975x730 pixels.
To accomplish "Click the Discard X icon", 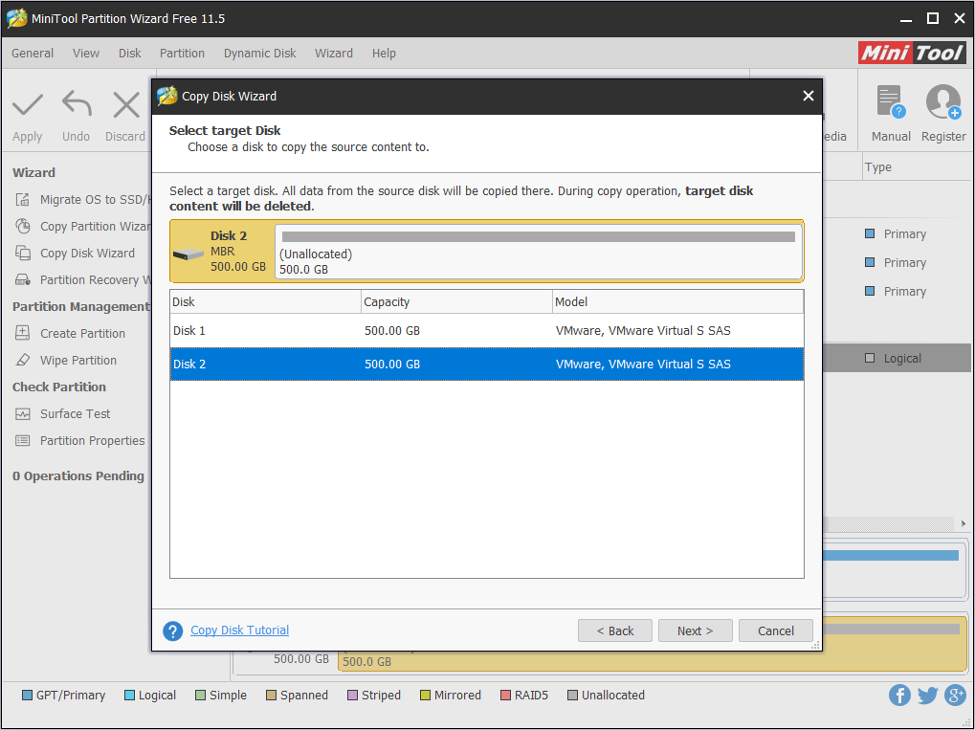I will (x=126, y=104).
